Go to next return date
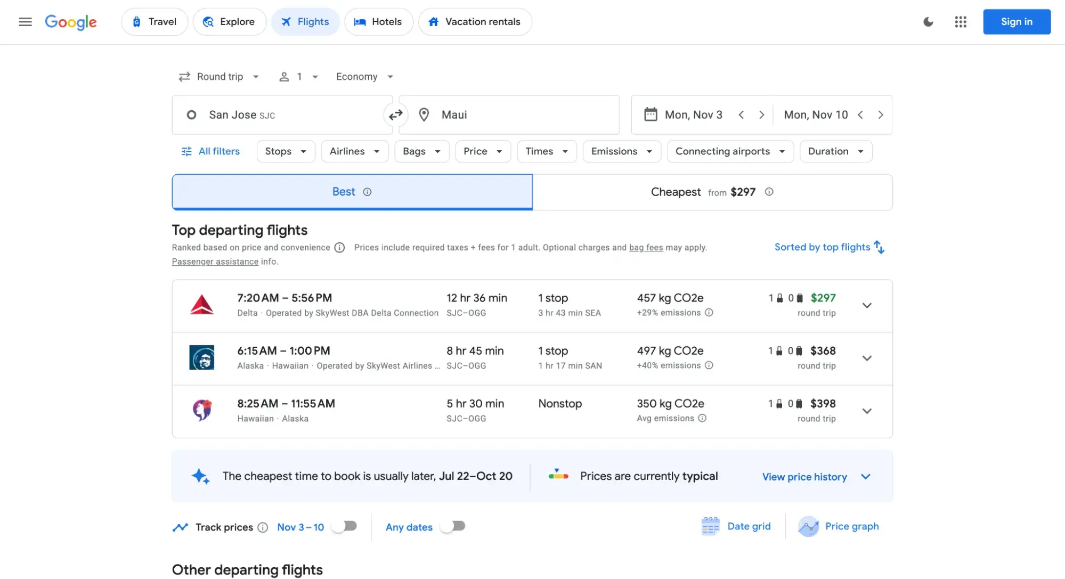The image size is (1065, 579). (881, 115)
